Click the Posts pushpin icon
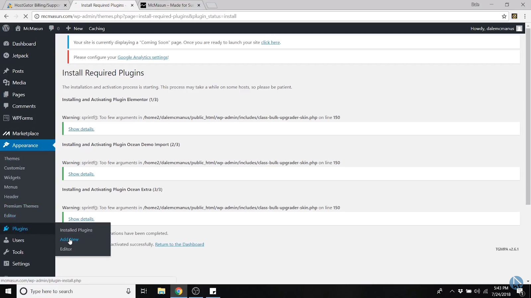531x298 pixels. pos(6,71)
